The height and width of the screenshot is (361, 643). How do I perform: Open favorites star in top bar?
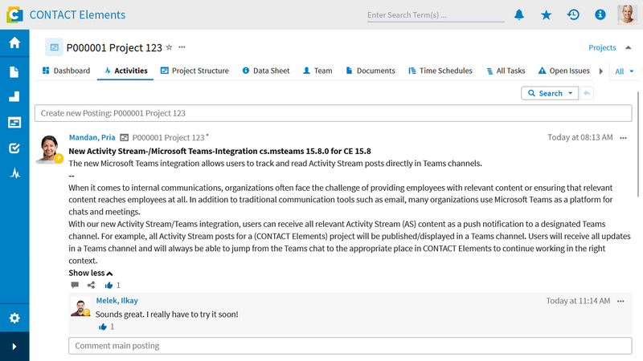tap(547, 15)
